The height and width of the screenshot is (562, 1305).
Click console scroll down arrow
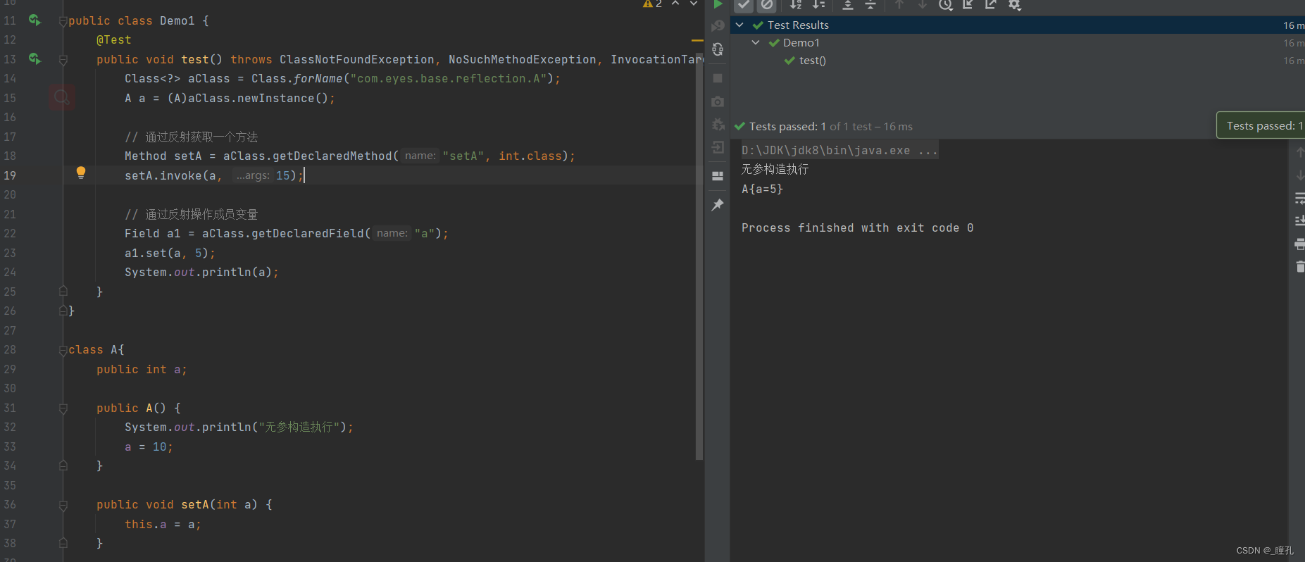tap(1300, 175)
